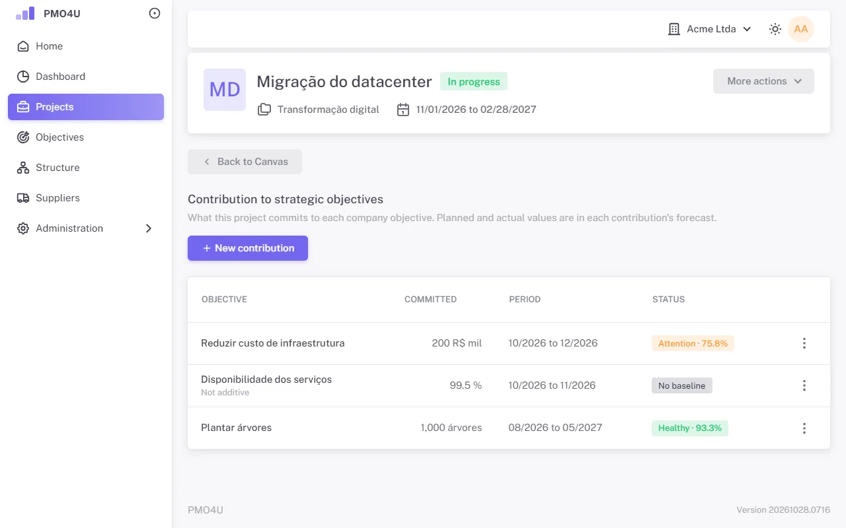This screenshot has width=846, height=528.
Task: Click the Objectives target icon
Action: pos(23,137)
